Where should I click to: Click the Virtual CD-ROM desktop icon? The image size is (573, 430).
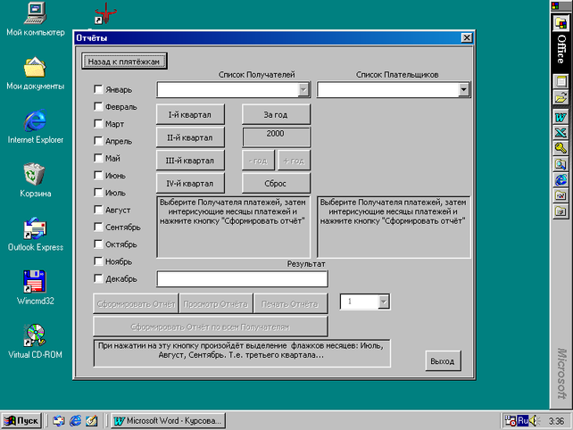pos(35,336)
